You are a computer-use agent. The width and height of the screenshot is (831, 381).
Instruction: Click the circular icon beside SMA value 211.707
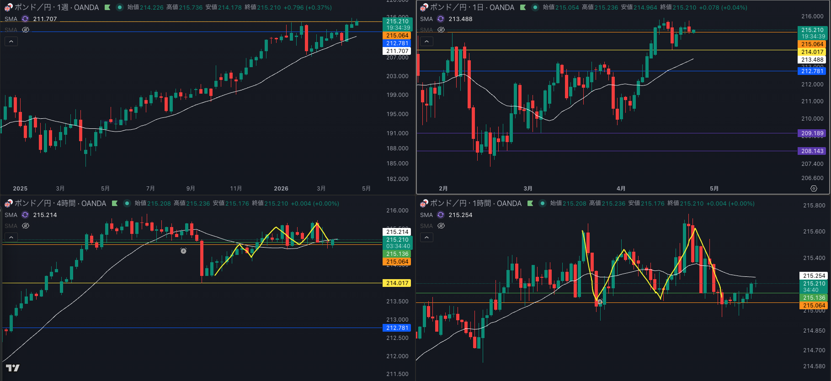[x=25, y=19]
